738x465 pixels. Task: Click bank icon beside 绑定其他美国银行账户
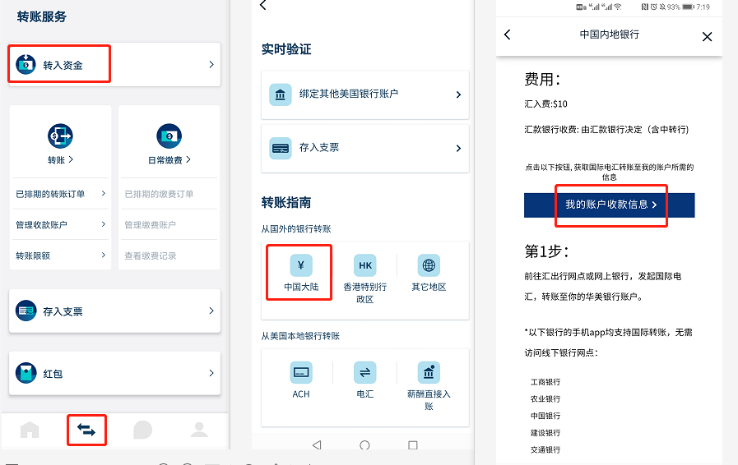coord(280,94)
